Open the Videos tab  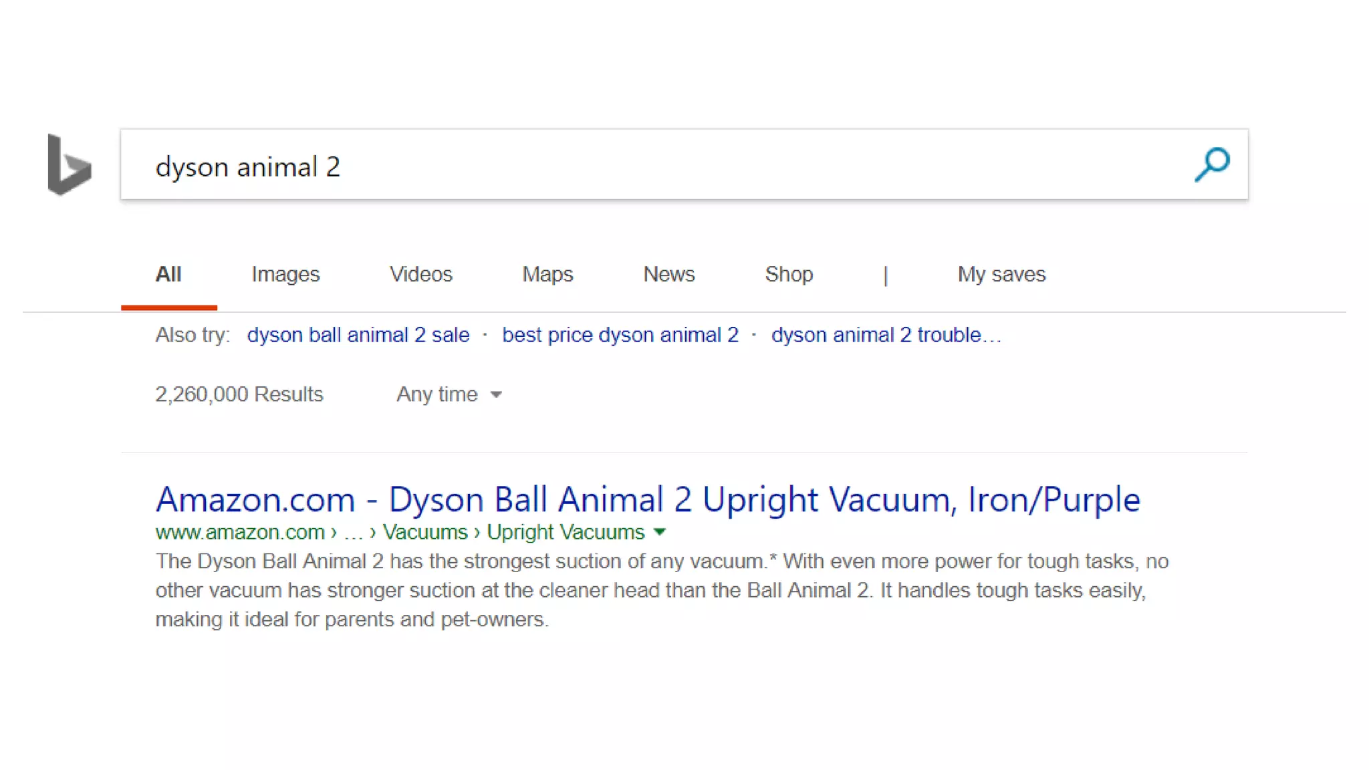pyautogui.click(x=420, y=274)
